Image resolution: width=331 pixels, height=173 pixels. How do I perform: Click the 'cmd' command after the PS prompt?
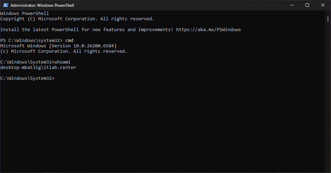[69, 41]
